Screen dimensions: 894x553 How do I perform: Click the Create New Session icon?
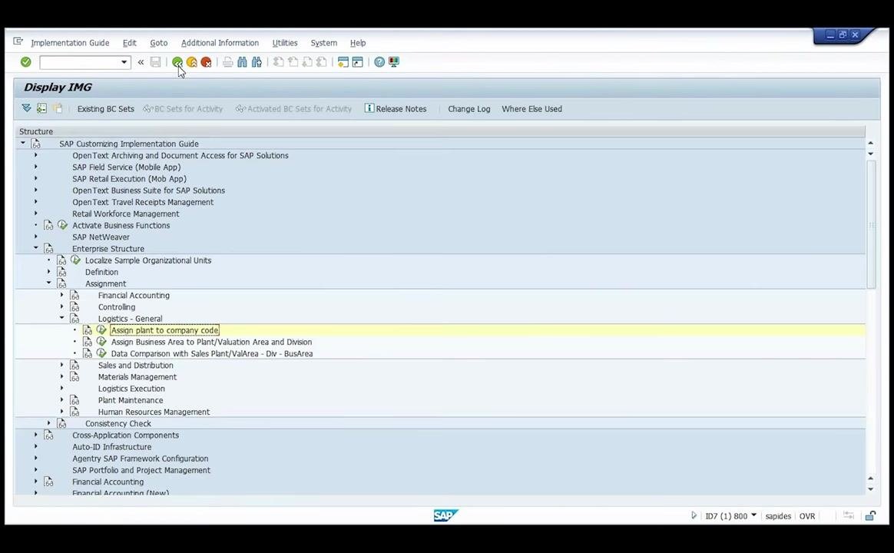[x=343, y=62]
